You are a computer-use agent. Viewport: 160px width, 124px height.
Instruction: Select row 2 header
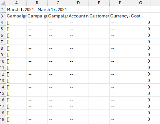3,9
